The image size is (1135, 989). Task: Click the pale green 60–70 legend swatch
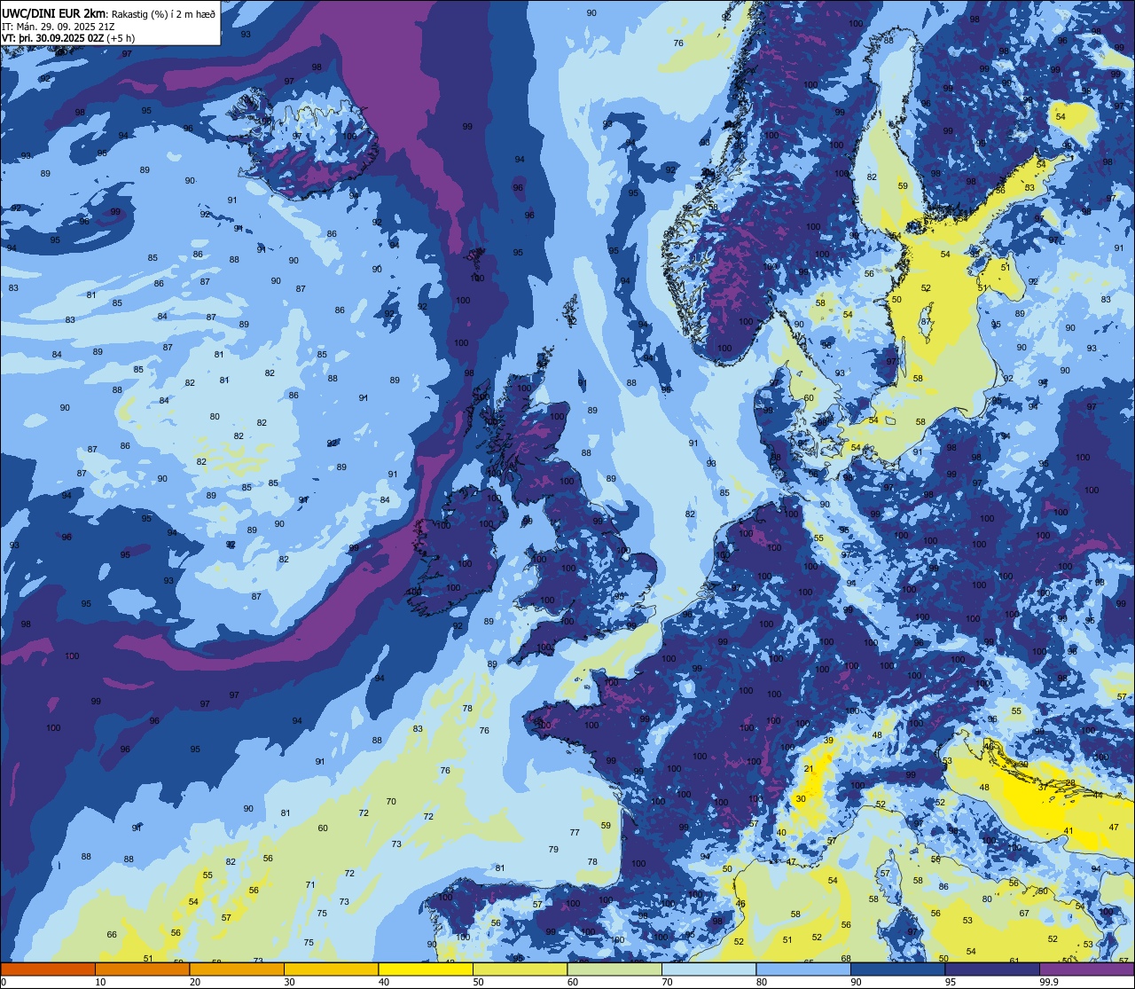[x=614, y=969]
